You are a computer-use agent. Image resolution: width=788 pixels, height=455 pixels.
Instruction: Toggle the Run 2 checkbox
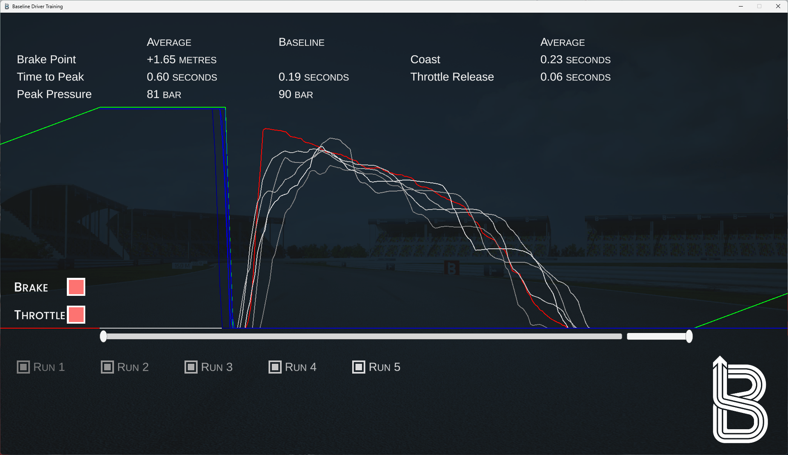coord(107,367)
